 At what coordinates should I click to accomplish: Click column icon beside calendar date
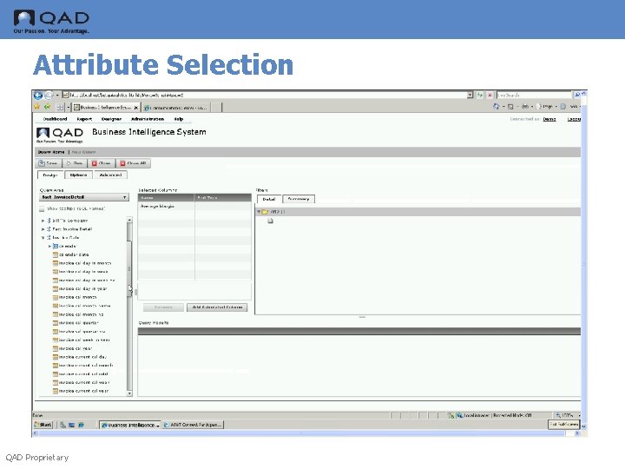[56, 254]
